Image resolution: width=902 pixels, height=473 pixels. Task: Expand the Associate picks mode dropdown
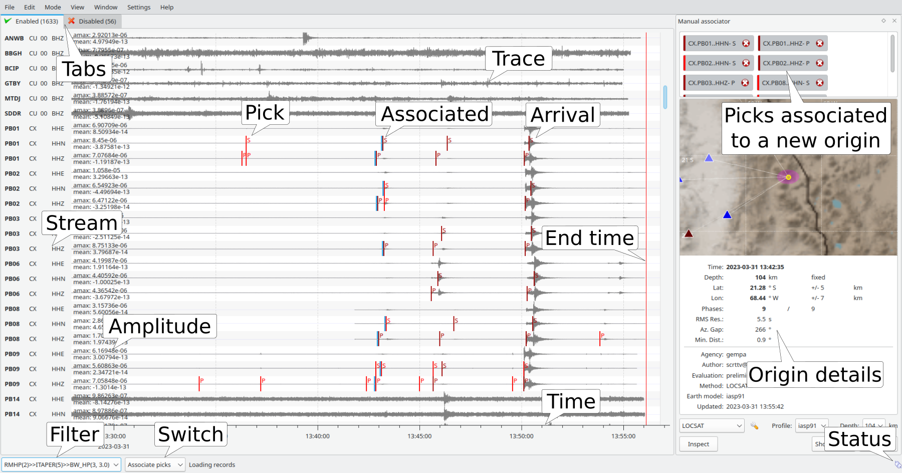(x=154, y=465)
